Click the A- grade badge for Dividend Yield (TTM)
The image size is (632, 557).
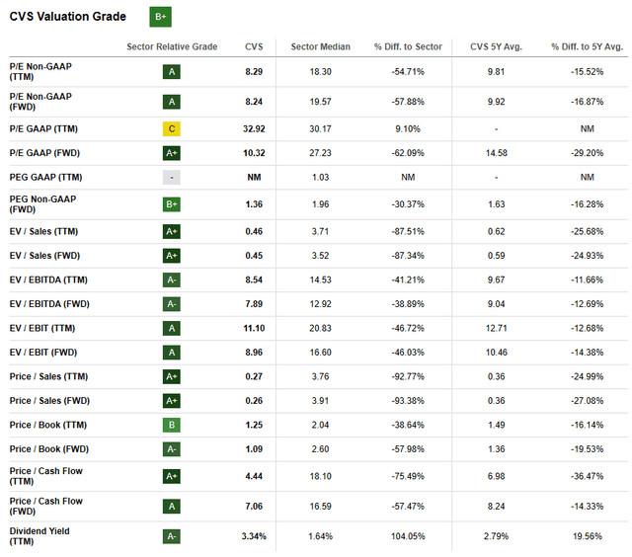coord(172,536)
